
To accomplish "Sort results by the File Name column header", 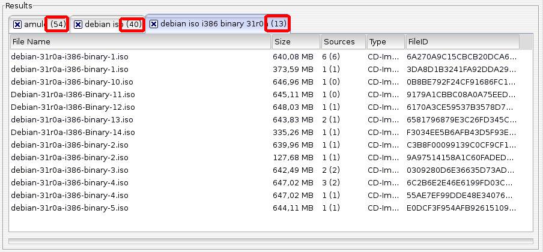I will pyautogui.click(x=140, y=42).
